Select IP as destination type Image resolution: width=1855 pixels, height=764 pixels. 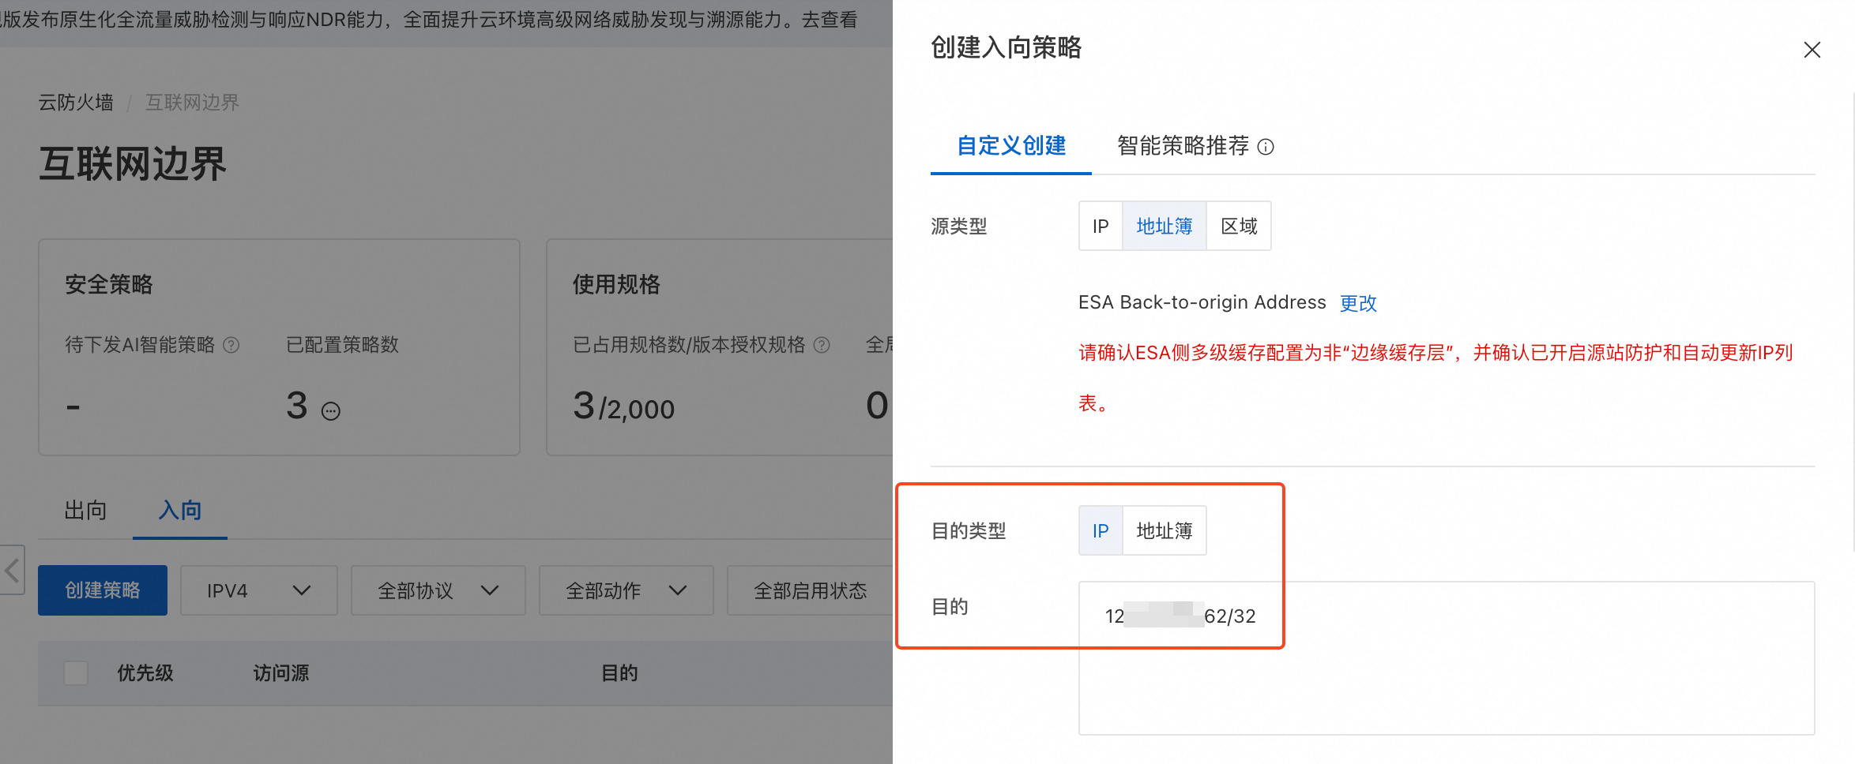tap(1100, 531)
